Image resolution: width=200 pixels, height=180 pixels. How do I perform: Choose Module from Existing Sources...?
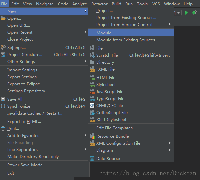[x=131, y=40]
